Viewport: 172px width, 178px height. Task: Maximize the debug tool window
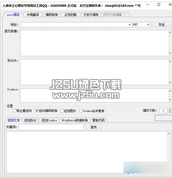click(x=159, y=5)
